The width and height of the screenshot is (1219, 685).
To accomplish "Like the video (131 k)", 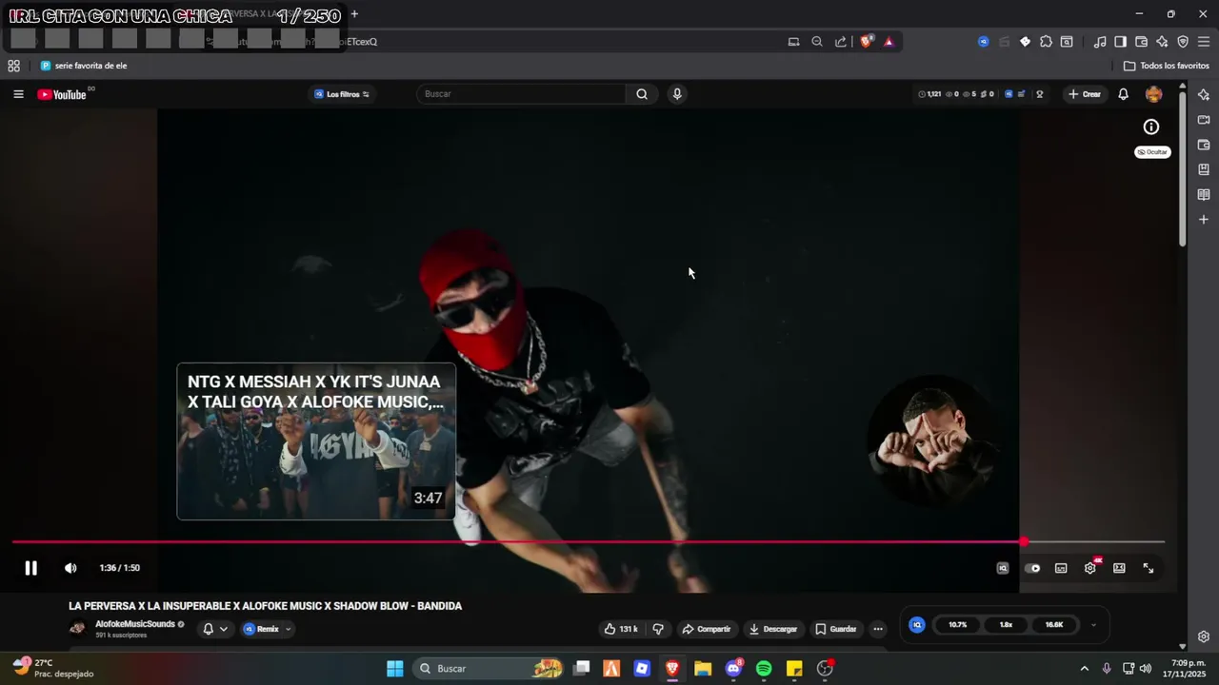I will (621, 629).
